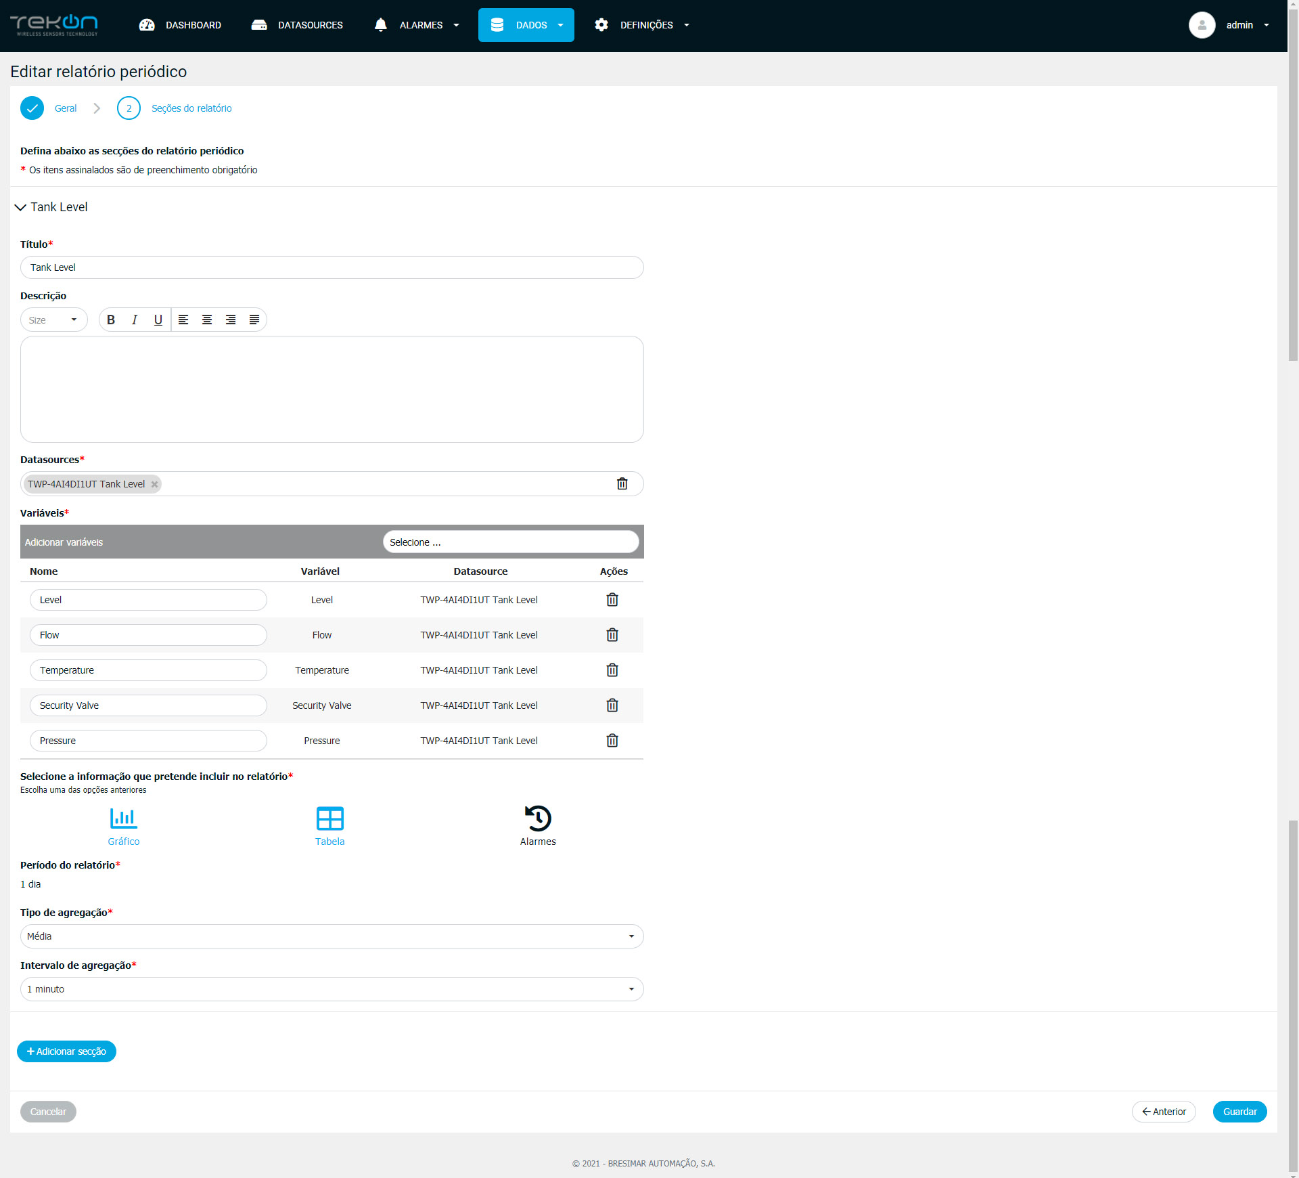Delete the Flow variable row
The height and width of the screenshot is (1178, 1299).
612,635
